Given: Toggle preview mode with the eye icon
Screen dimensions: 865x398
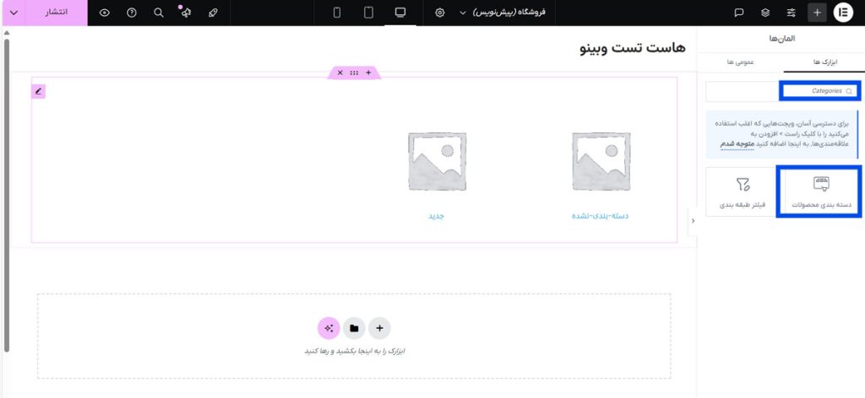Looking at the screenshot, I should click(104, 13).
